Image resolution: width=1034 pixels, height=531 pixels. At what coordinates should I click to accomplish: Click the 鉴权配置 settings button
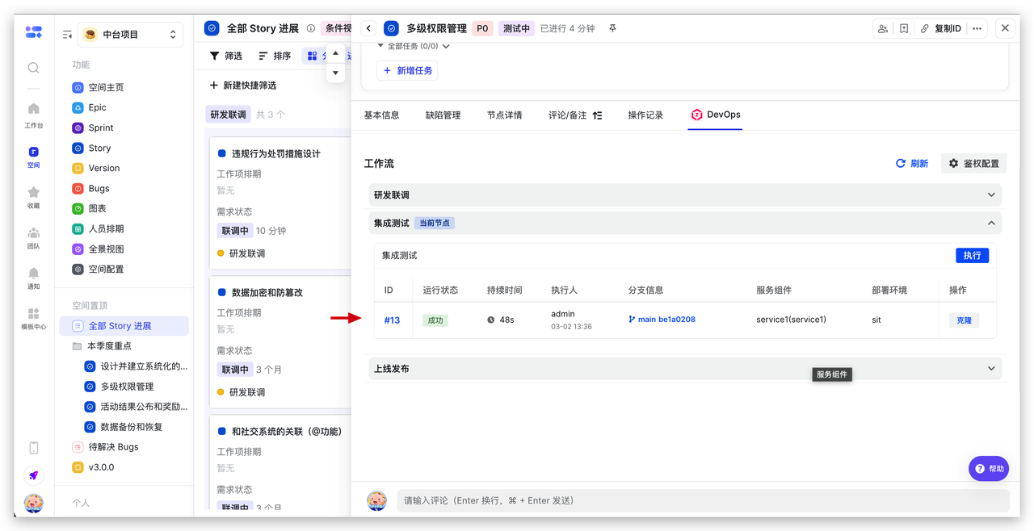coord(973,163)
